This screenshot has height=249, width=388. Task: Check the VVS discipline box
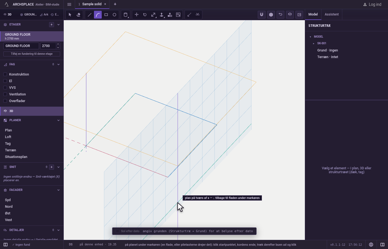5,87
